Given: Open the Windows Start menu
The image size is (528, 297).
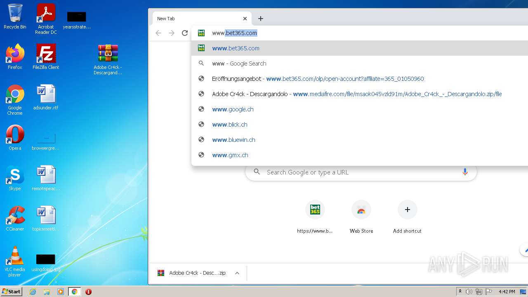Looking at the screenshot, I should (x=12, y=291).
